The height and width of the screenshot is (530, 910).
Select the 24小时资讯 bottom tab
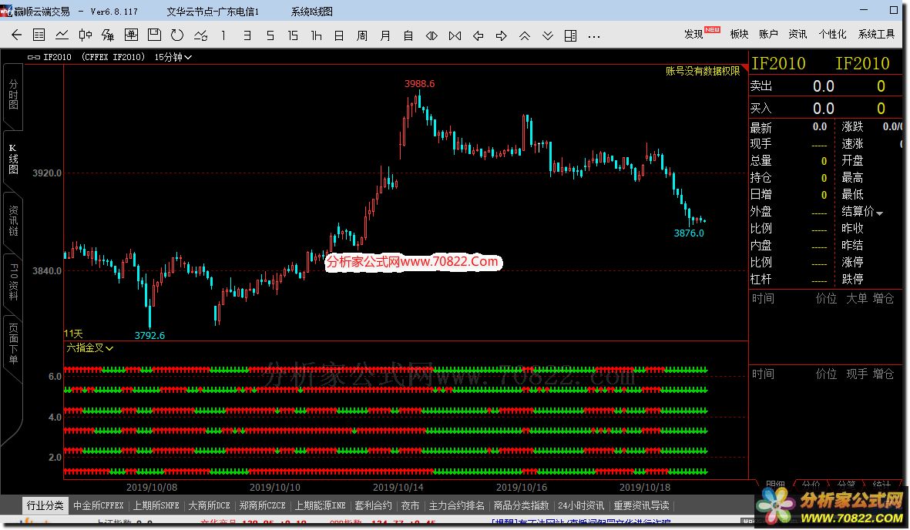[581, 505]
